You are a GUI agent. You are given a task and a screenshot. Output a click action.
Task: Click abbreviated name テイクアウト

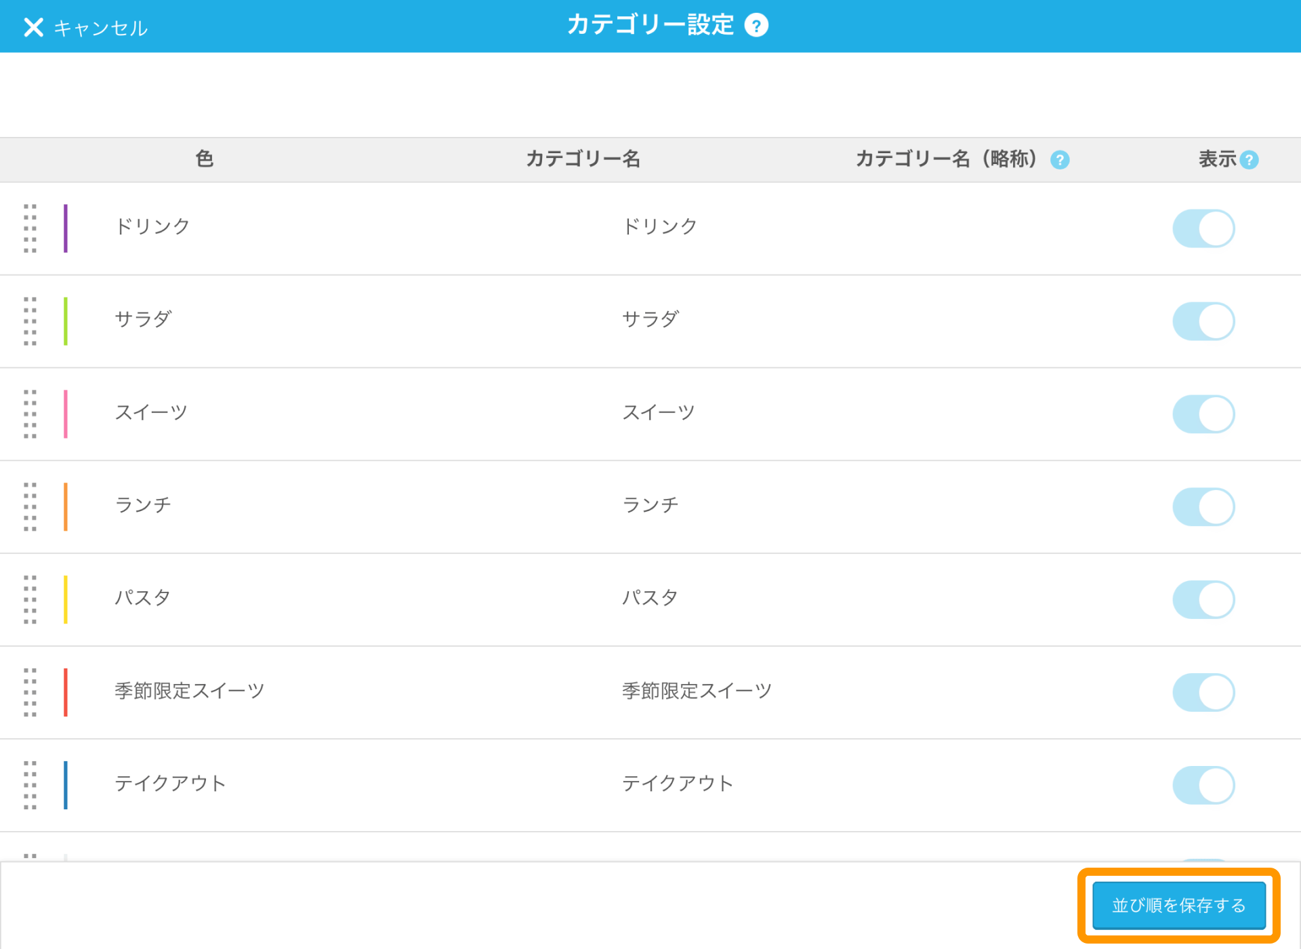(678, 784)
